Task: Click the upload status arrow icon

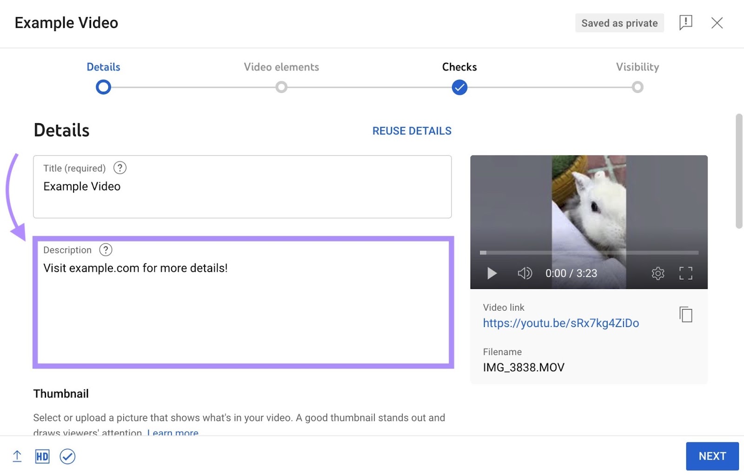Action: tap(17, 456)
